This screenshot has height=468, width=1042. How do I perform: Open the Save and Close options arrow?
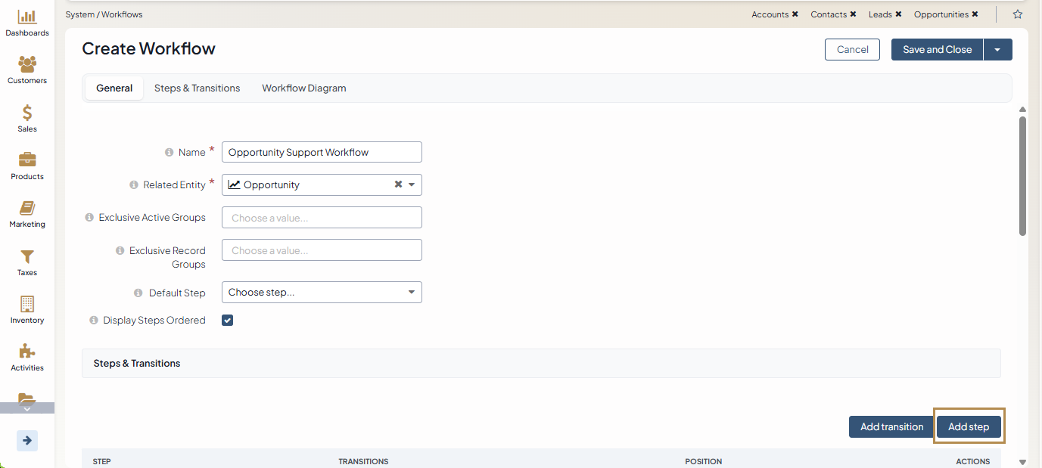click(x=997, y=50)
